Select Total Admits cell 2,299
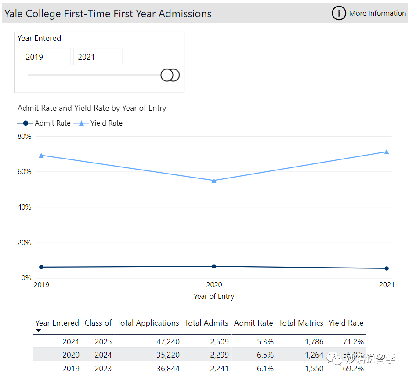 pos(219,355)
